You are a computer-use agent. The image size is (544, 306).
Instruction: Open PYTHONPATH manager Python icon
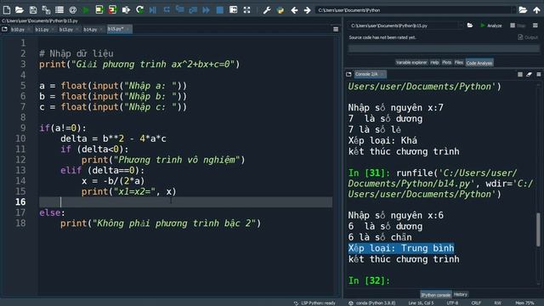click(280, 10)
